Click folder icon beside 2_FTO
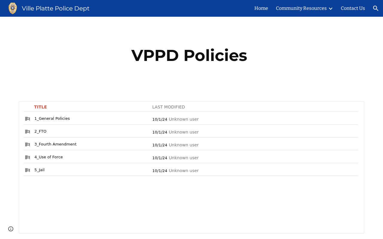The width and height of the screenshot is (383, 239). (28, 132)
